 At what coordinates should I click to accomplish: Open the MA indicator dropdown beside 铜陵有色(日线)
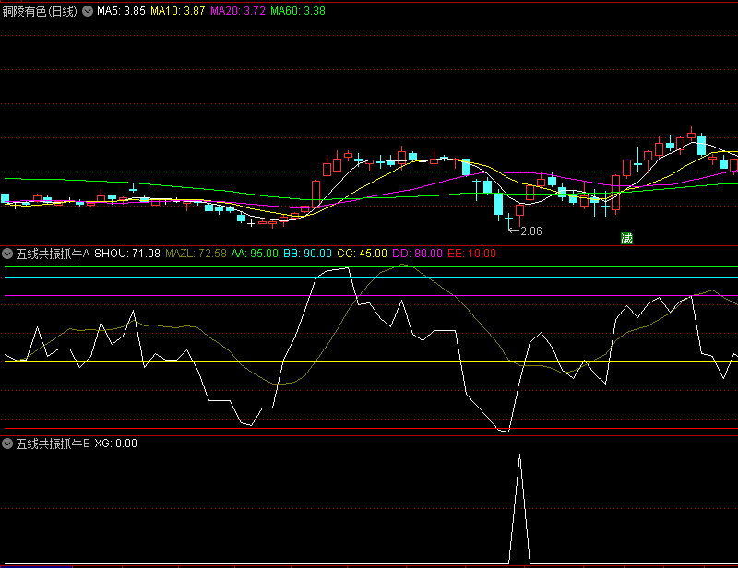[x=88, y=12]
